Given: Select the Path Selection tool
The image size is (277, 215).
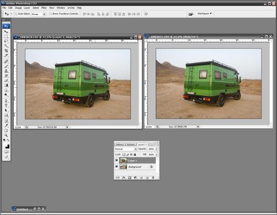Looking at the screenshot, I should coord(6,111).
